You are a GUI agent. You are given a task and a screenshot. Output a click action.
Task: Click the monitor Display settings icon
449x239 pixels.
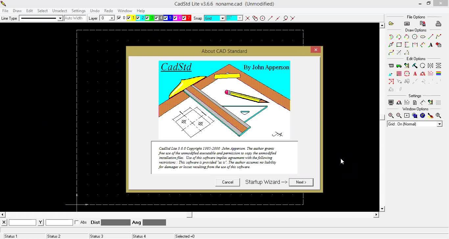[x=391, y=102]
